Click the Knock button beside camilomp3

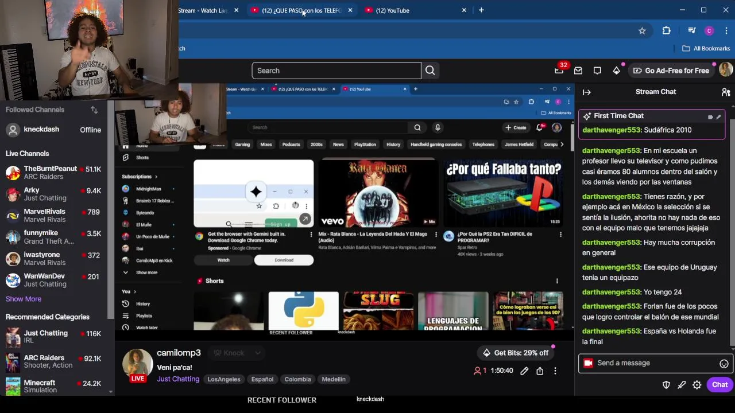[229, 353]
